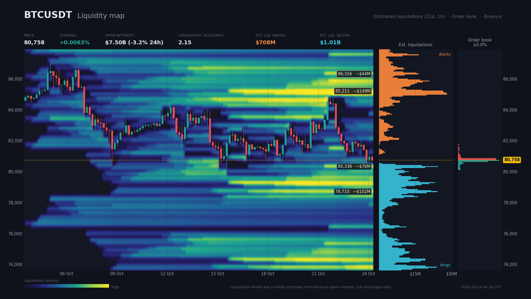
Task: Select the +0.0063% funding rate value
Action: point(75,43)
